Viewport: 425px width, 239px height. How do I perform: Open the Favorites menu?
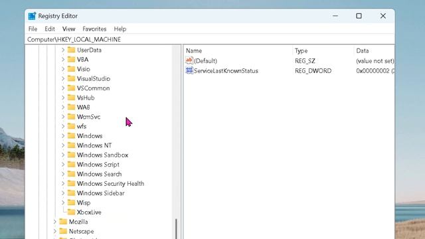[94, 29]
